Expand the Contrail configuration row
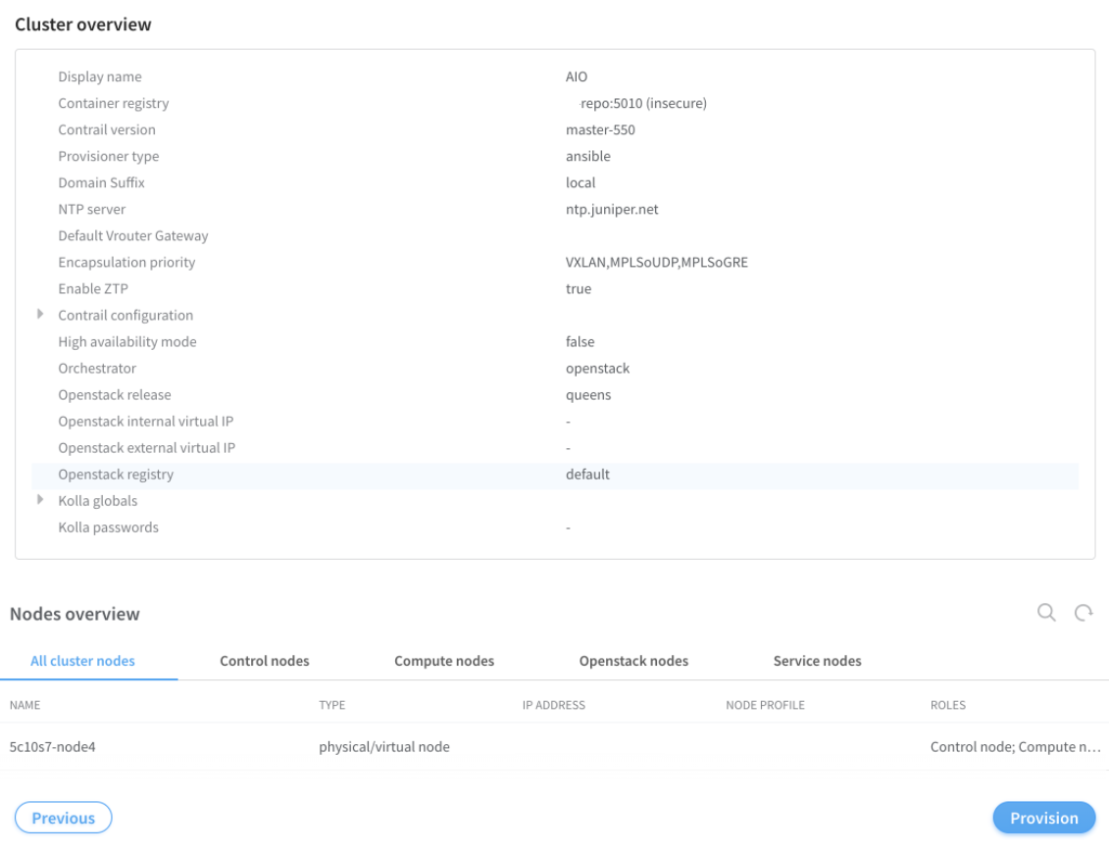The image size is (1109, 852). click(x=40, y=315)
